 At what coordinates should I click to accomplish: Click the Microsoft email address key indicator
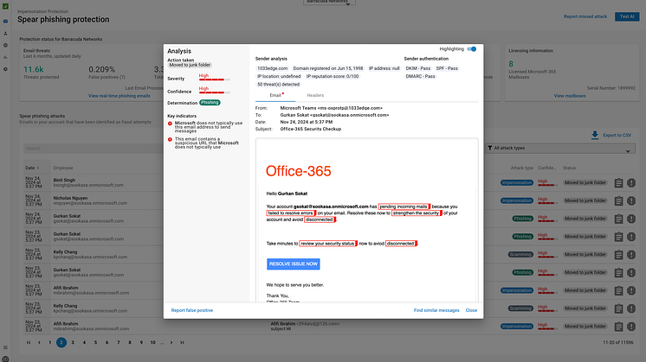click(205, 127)
